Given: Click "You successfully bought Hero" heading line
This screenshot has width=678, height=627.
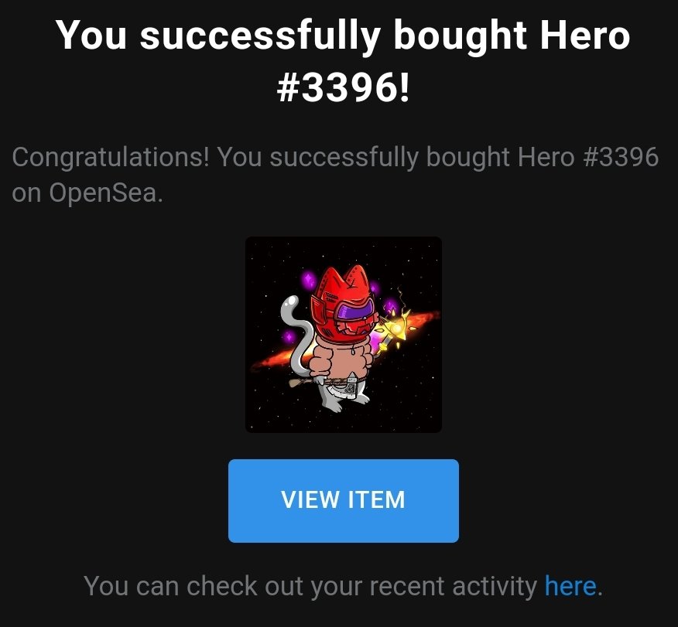Looking at the screenshot, I should pyautogui.click(x=343, y=36).
